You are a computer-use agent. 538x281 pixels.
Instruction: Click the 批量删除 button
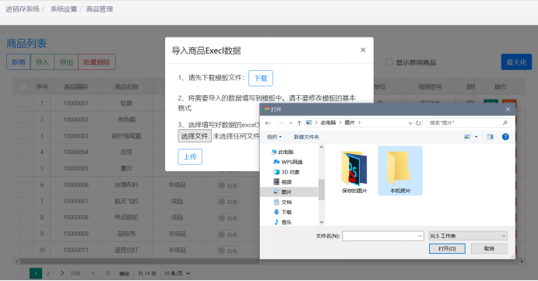(97, 62)
